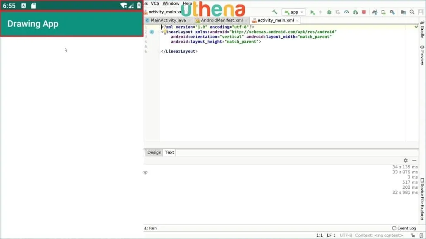Close the activity_main.xml tab
426x239 pixels.
coord(297,21)
